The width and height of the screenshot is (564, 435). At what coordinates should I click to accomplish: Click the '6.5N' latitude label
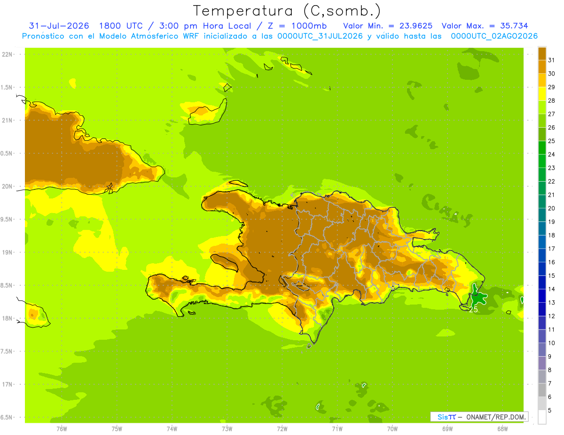(x=7, y=417)
